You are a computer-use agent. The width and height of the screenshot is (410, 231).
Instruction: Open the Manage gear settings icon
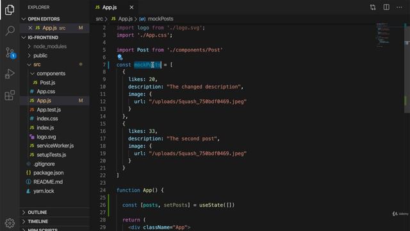10,223
